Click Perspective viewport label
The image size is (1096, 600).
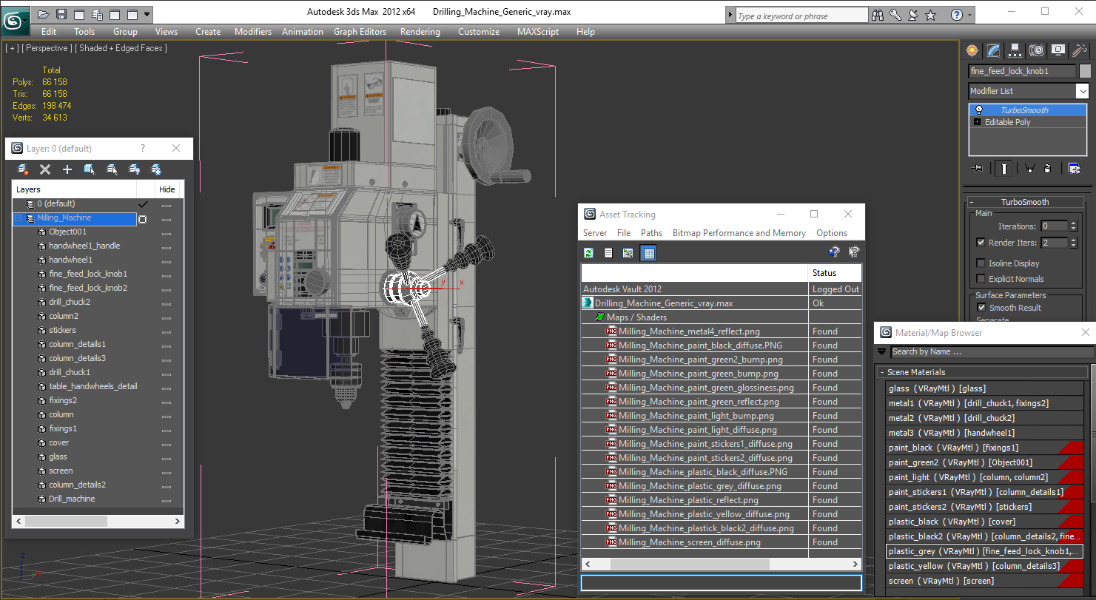(47, 48)
